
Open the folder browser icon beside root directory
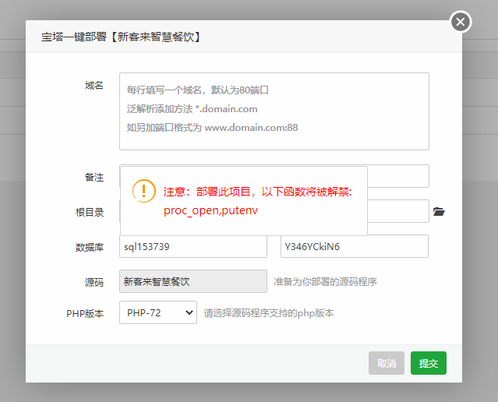[x=439, y=211]
